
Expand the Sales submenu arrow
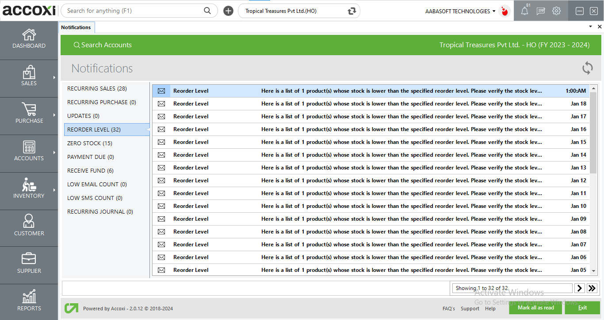click(54, 78)
